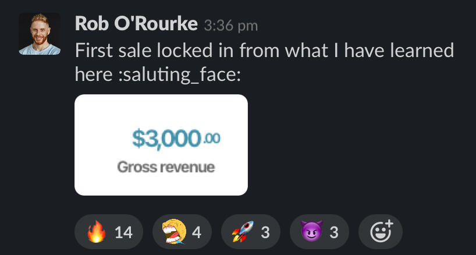Toggle the laughing face emoji reaction

click(182, 232)
